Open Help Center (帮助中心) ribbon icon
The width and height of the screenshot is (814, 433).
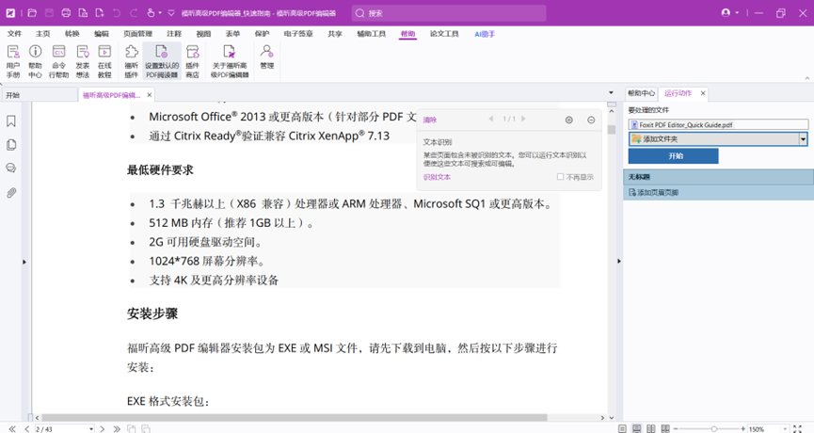tap(35, 61)
